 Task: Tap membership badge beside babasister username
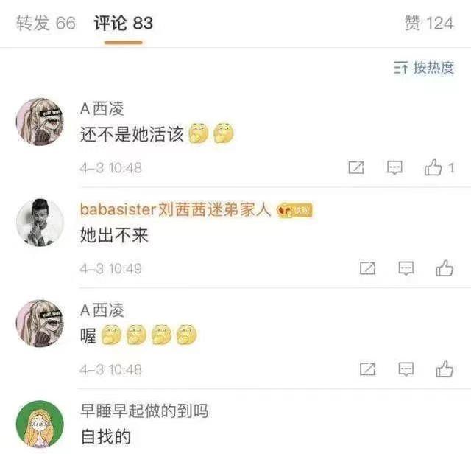294,210
